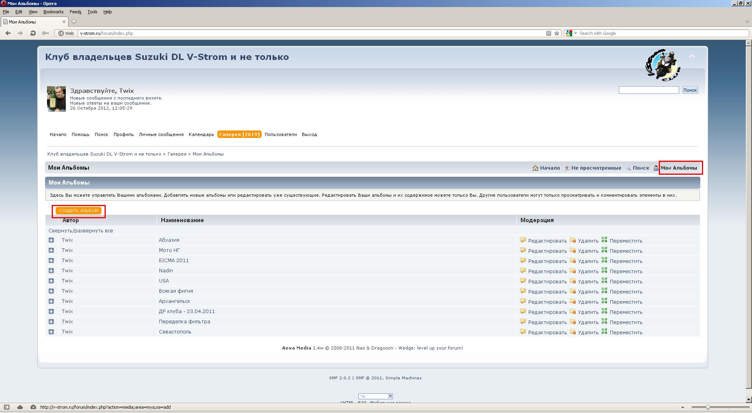This screenshot has height=413, width=752.
Task: Expand the Мото НГ album row
Action: coord(51,250)
